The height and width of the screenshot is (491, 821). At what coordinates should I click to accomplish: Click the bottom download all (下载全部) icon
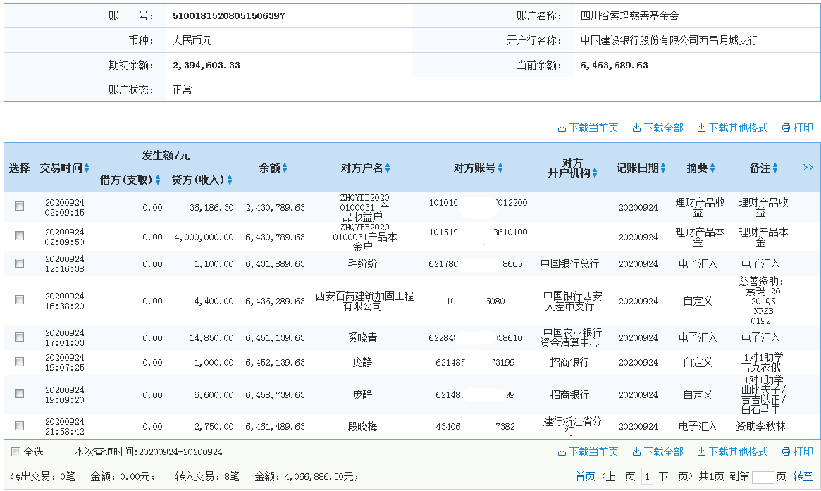pos(657,452)
